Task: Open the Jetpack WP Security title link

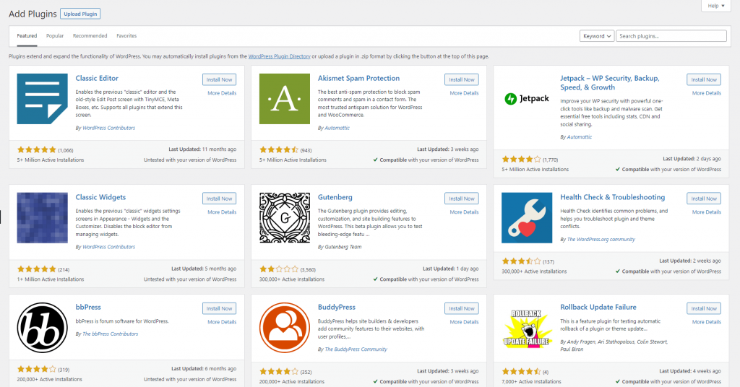Action: (610, 82)
